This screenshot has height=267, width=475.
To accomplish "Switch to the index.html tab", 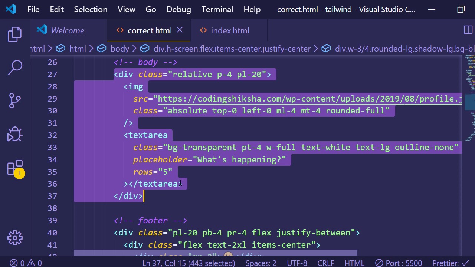I will click(x=230, y=30).
